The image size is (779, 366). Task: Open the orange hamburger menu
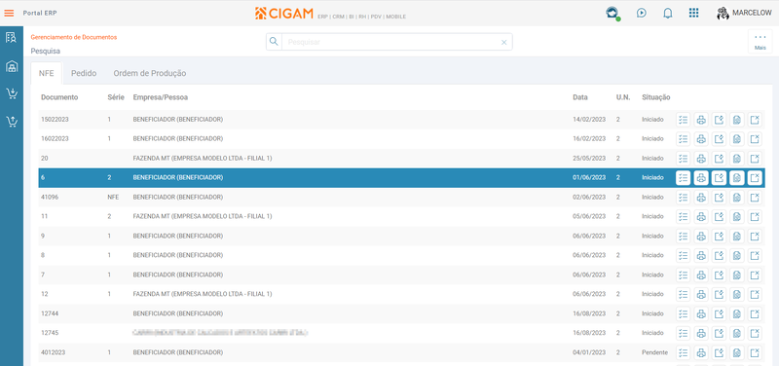point(9,13)
